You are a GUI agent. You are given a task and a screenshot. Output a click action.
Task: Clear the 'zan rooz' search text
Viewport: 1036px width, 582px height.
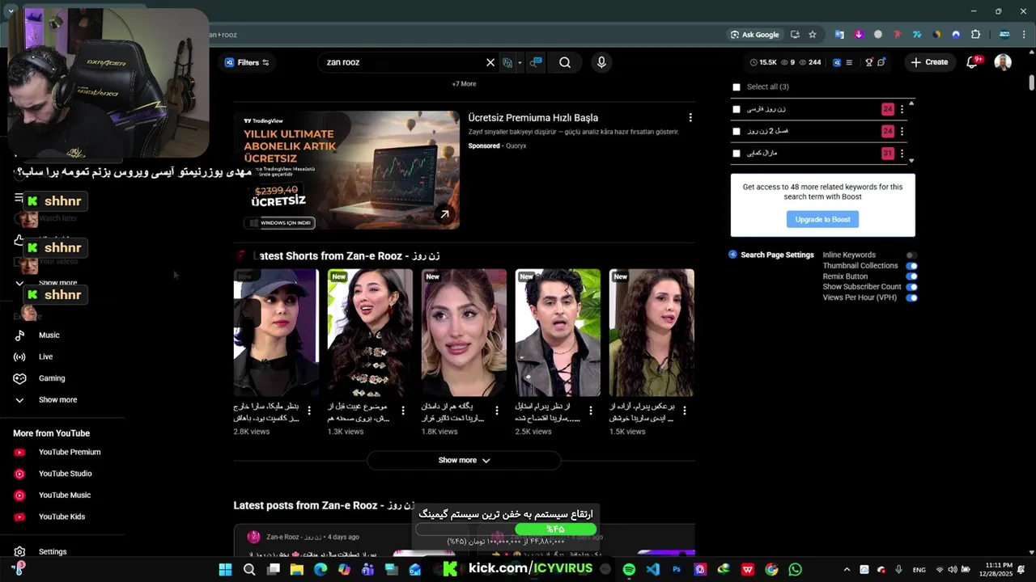pyautogui.click(x=490, y=62)
